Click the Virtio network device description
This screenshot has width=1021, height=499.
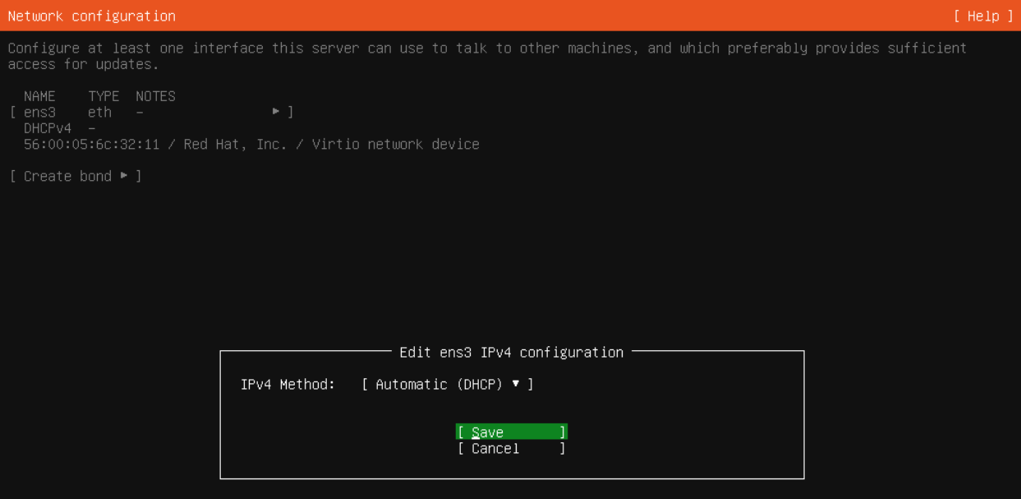395,144
